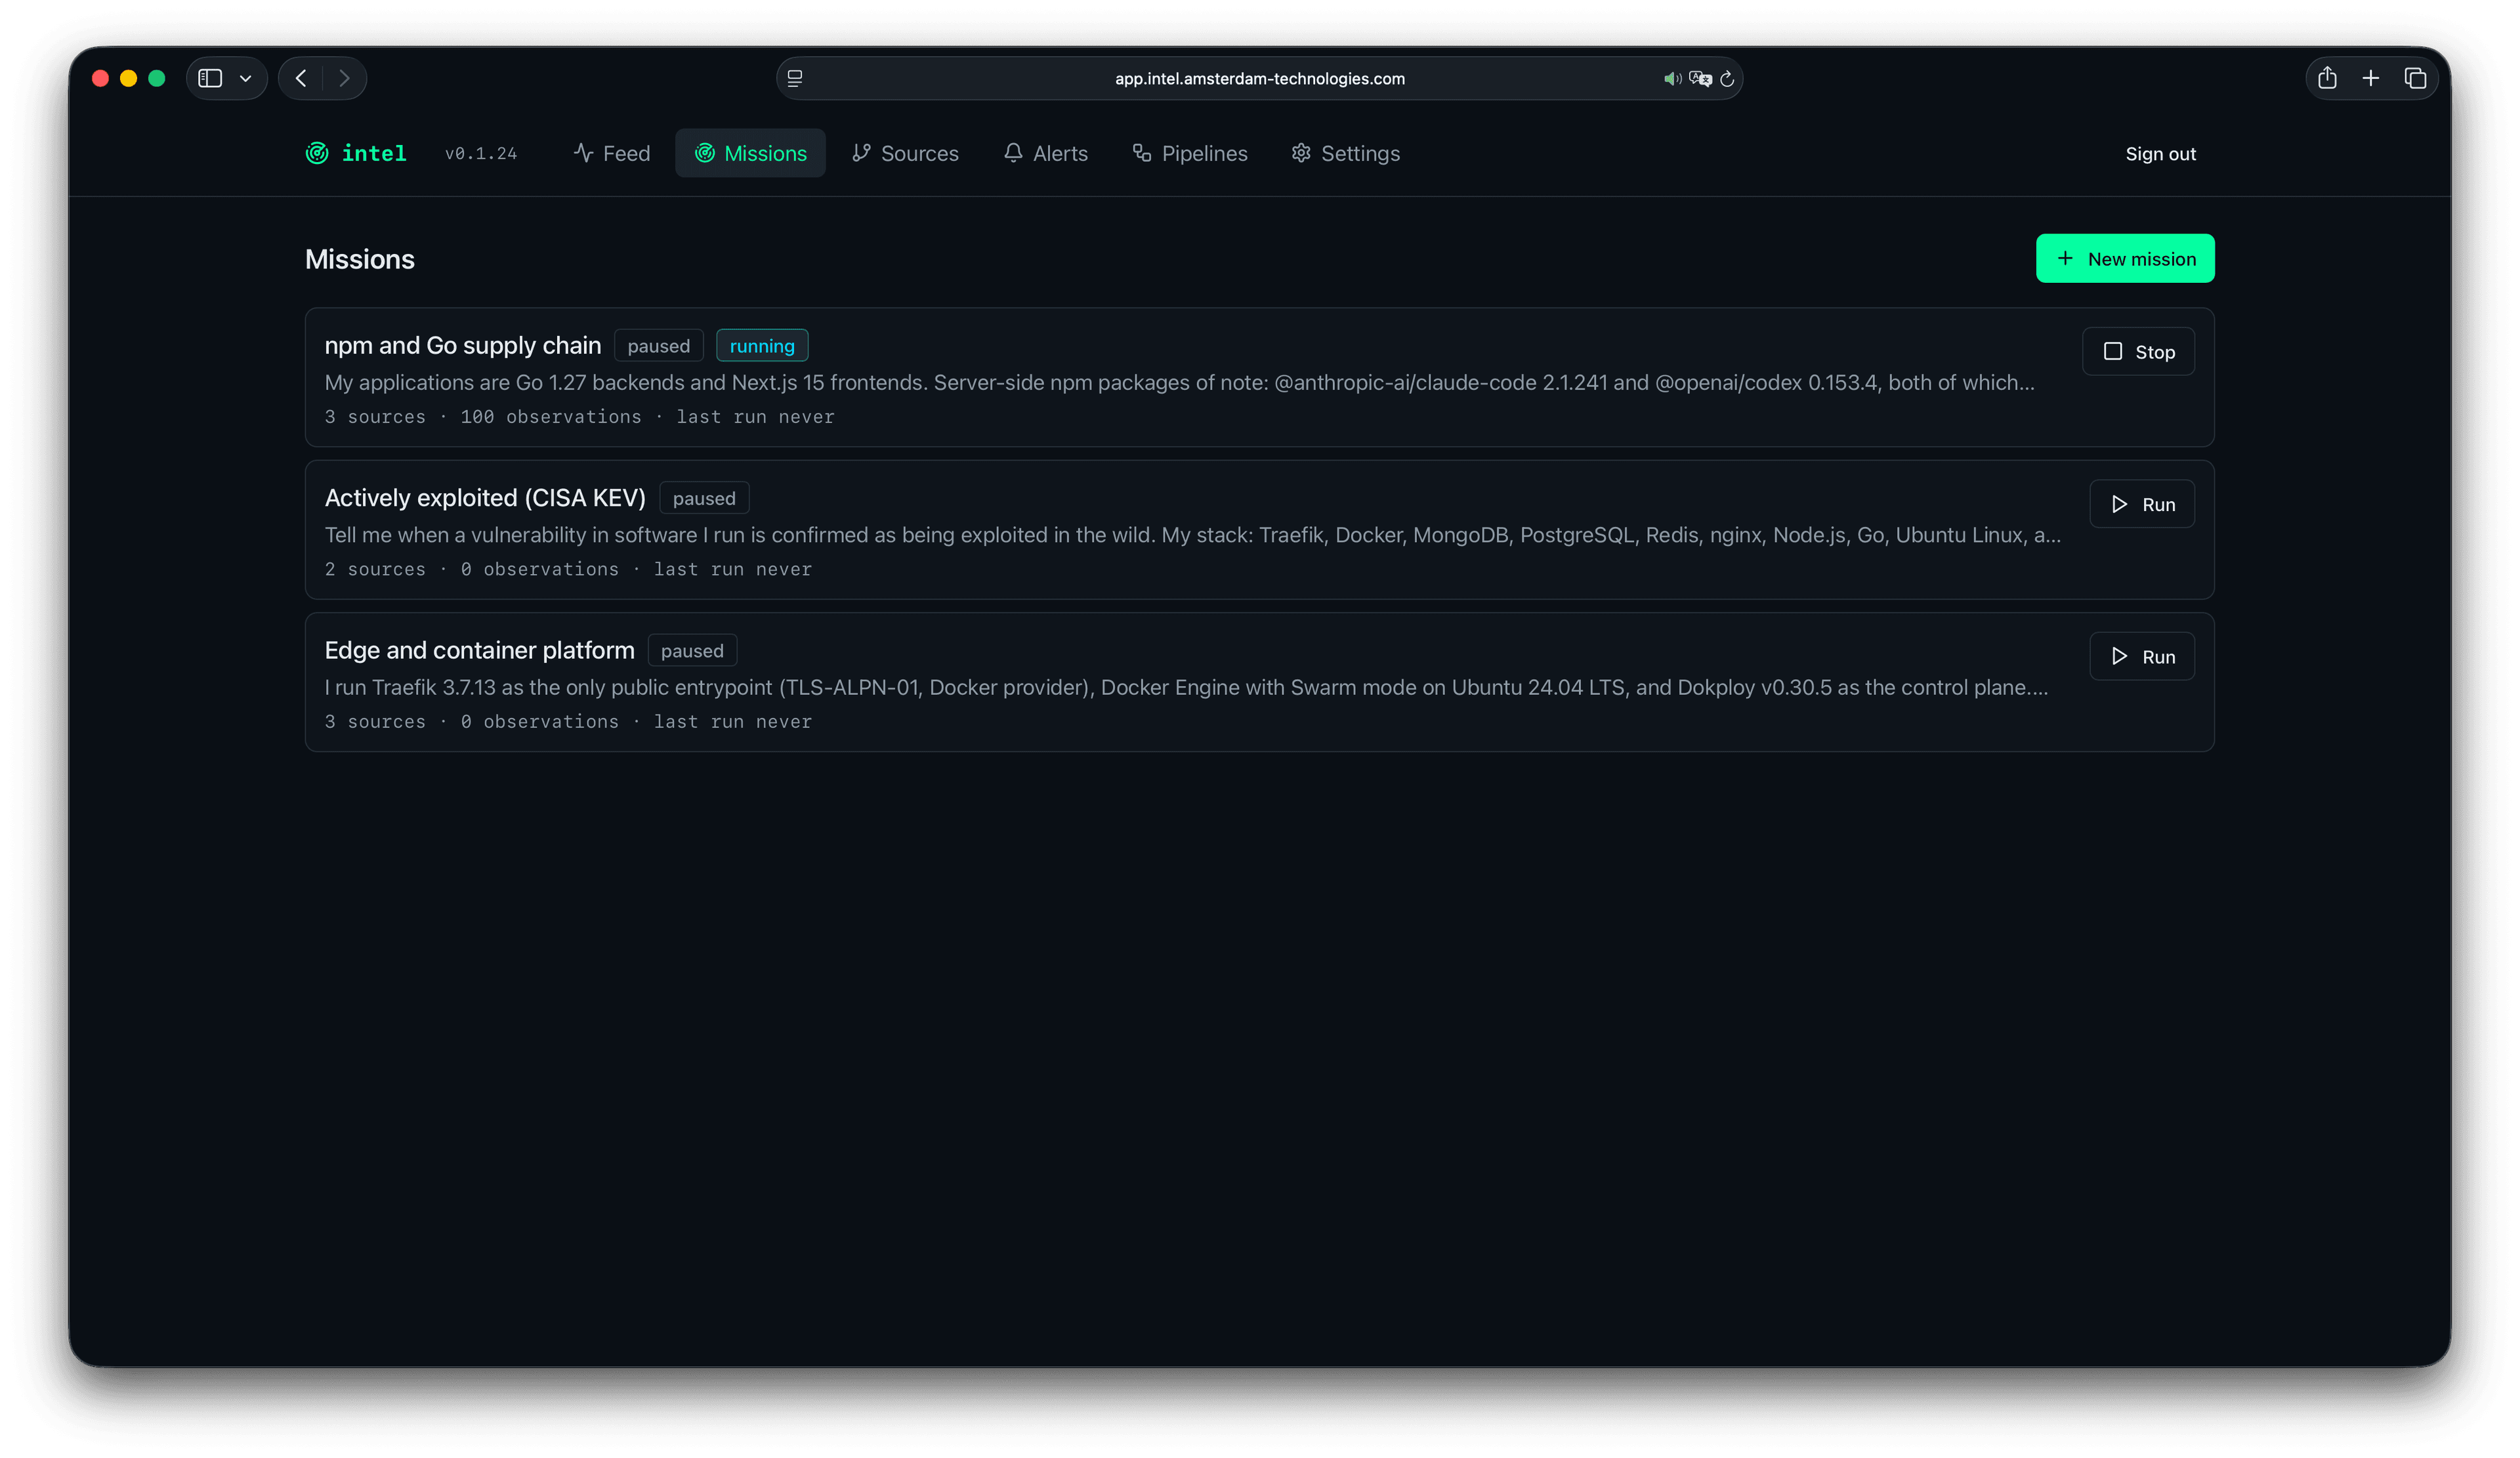The height and width of the screenshot is (1458, 2520).
Task: Show the tab overview icon
Action: (x=2415, y=78)
